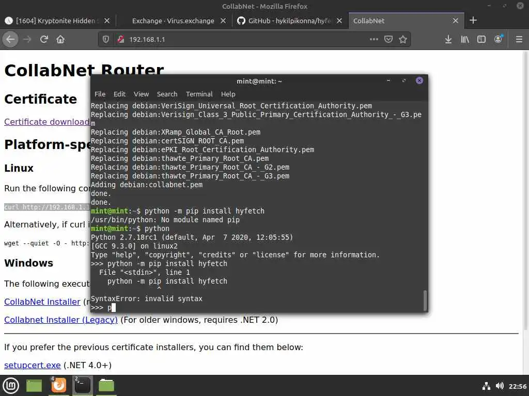Download setupcert.exe link
Image resolution: width=529 pixels, height=396 pixels.
[x=33, y=365]
